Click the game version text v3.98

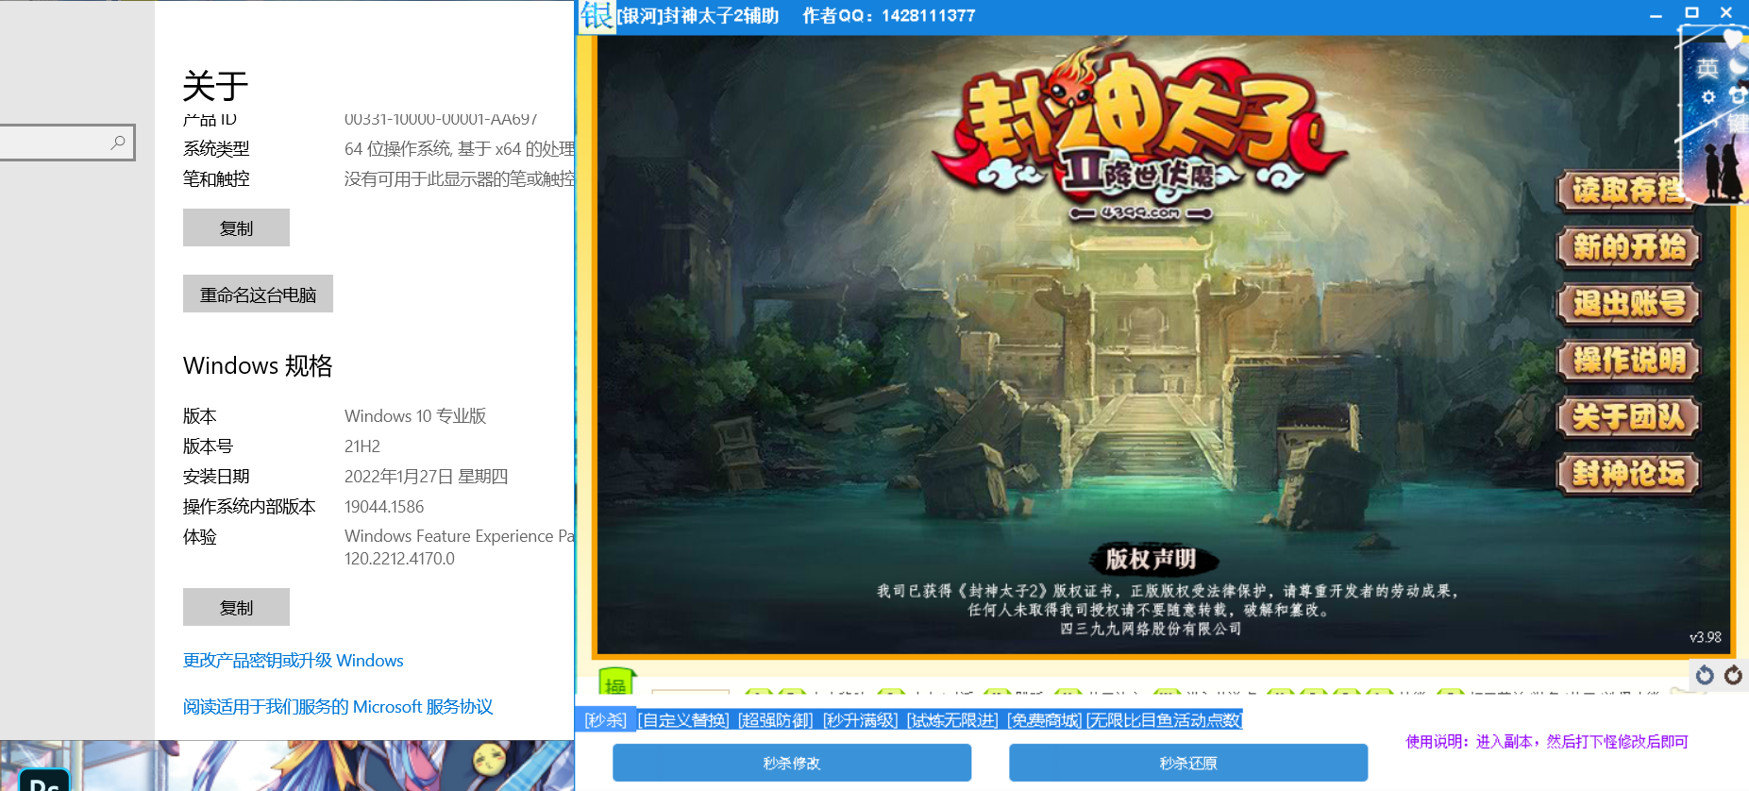click(1706, 637)
